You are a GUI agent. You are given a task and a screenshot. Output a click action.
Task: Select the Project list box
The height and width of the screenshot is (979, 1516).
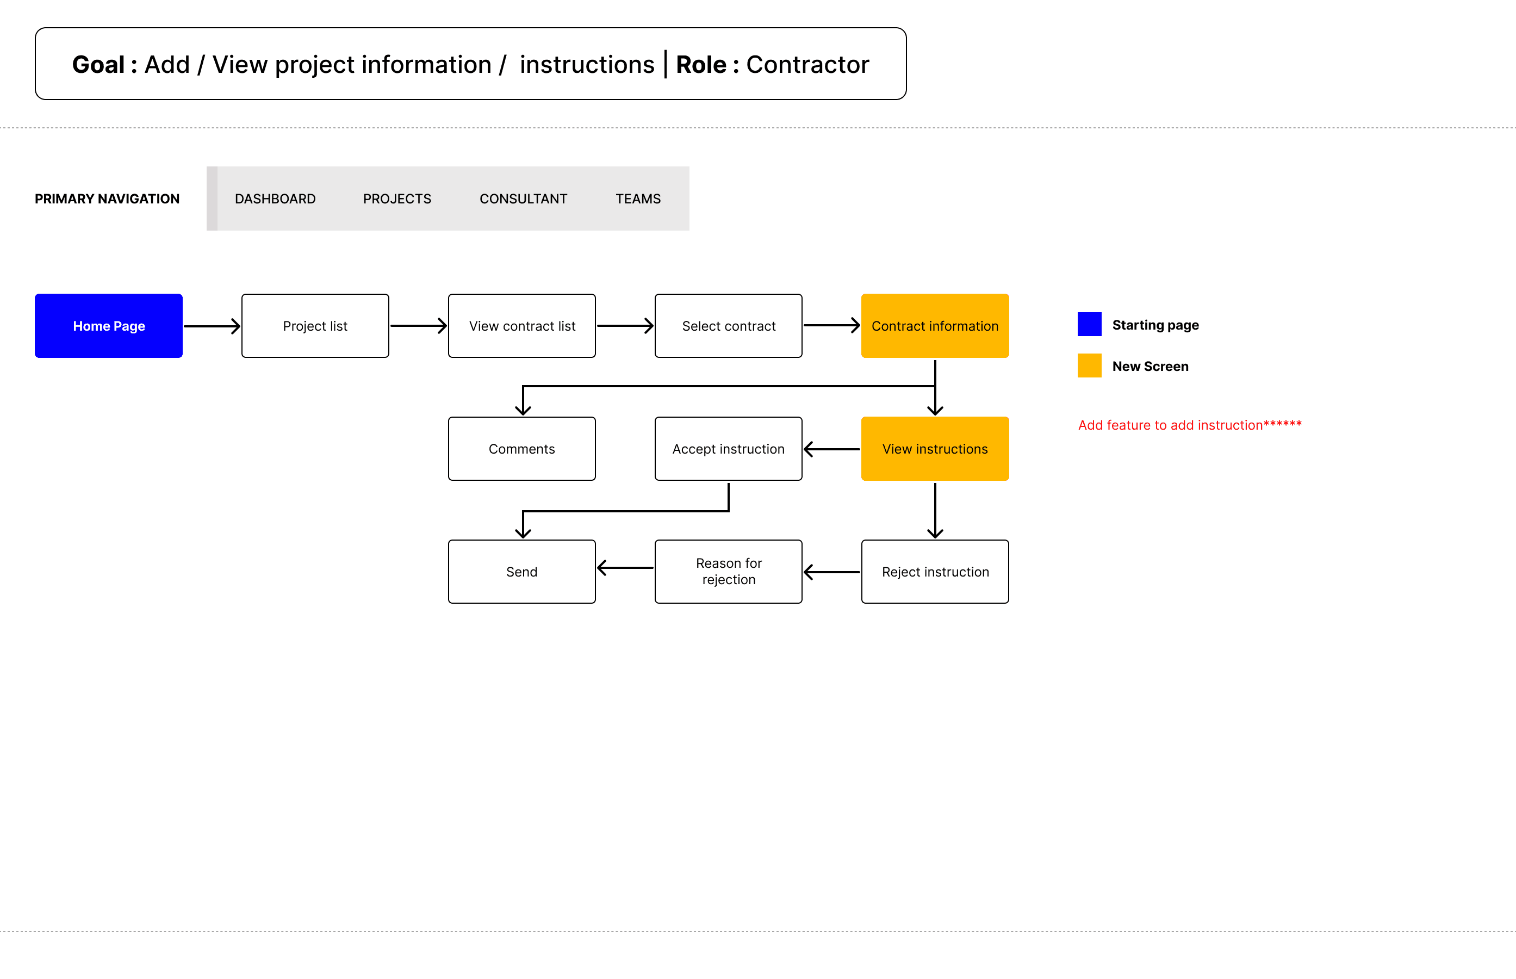(315, 325)
